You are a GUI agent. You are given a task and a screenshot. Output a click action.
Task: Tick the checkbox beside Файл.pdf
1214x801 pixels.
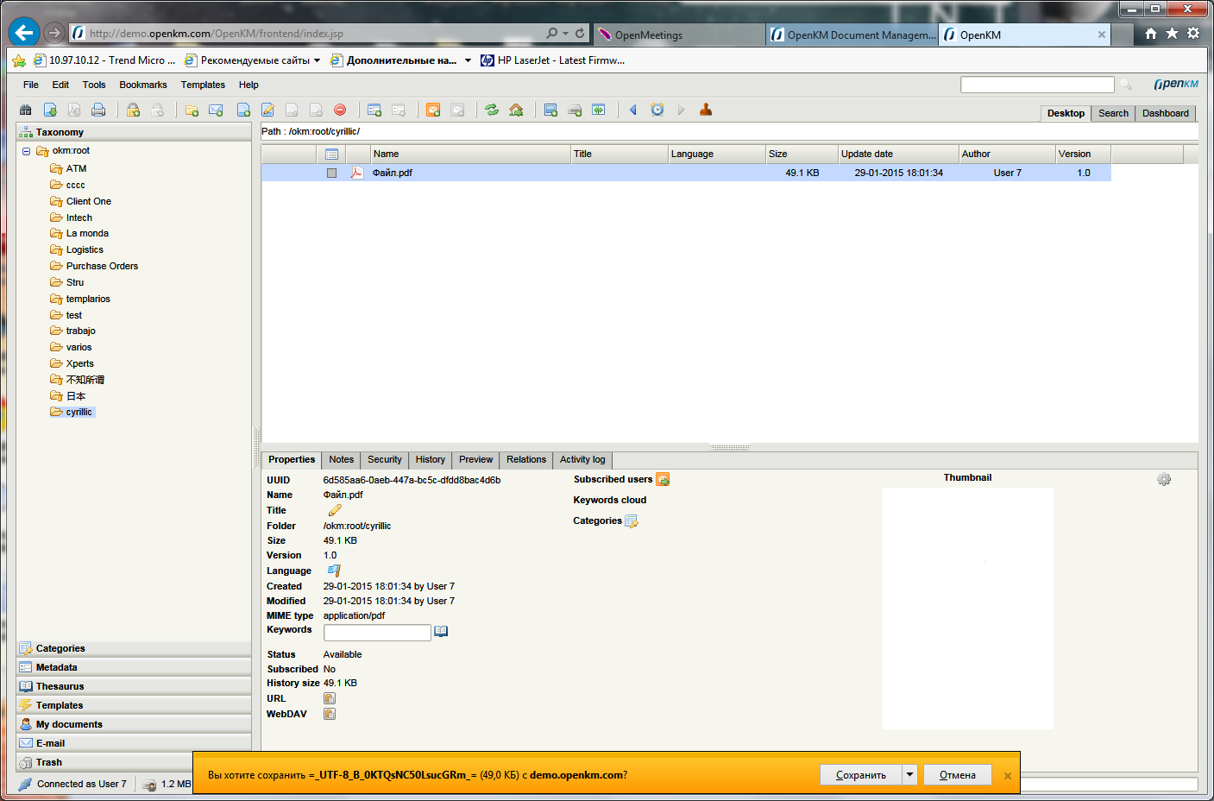tap(331, 173)
